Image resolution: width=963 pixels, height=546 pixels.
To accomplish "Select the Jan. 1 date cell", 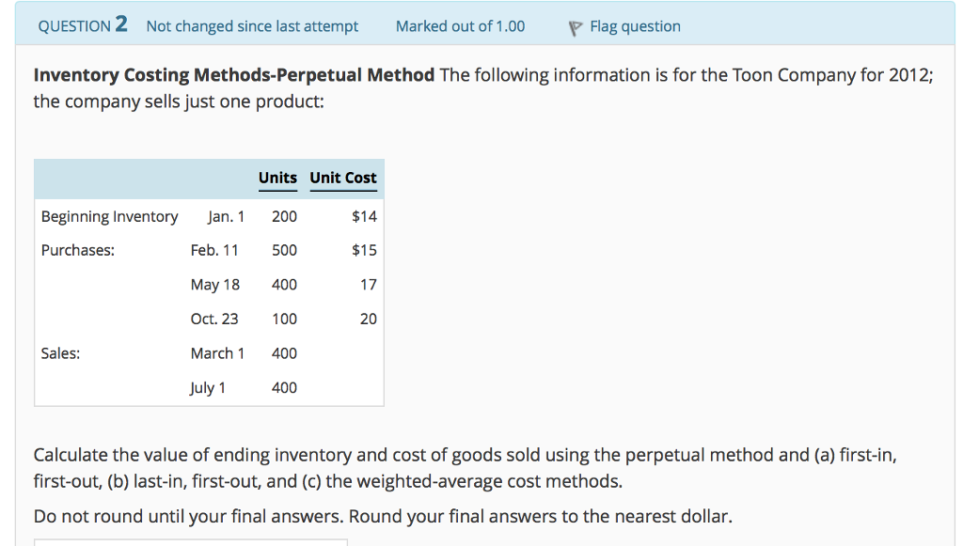I will pos(226,216).
